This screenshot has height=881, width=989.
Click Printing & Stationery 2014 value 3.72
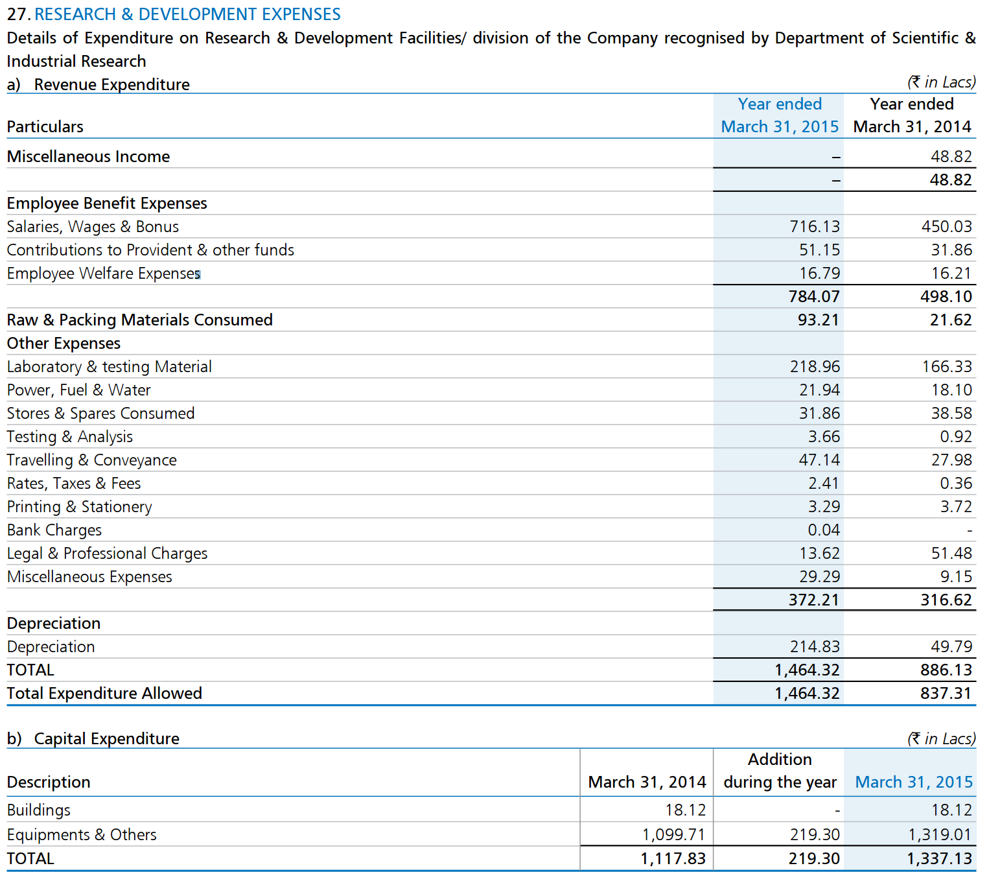pos(956,506)
